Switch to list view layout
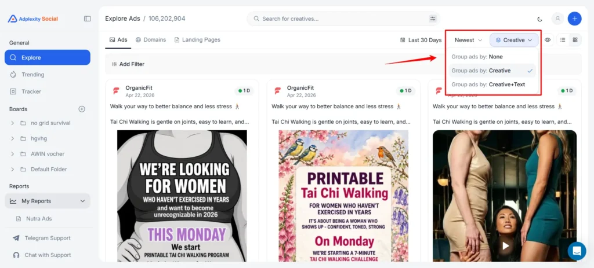 [x=563, y=40]
